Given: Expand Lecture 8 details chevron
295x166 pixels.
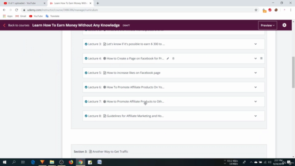Looking at the screenshot, I should pyautogui.click(x=255, y=116).
